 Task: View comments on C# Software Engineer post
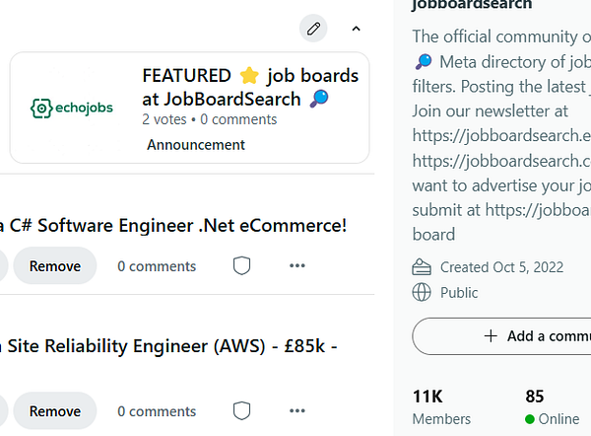[x=157, y=265]
